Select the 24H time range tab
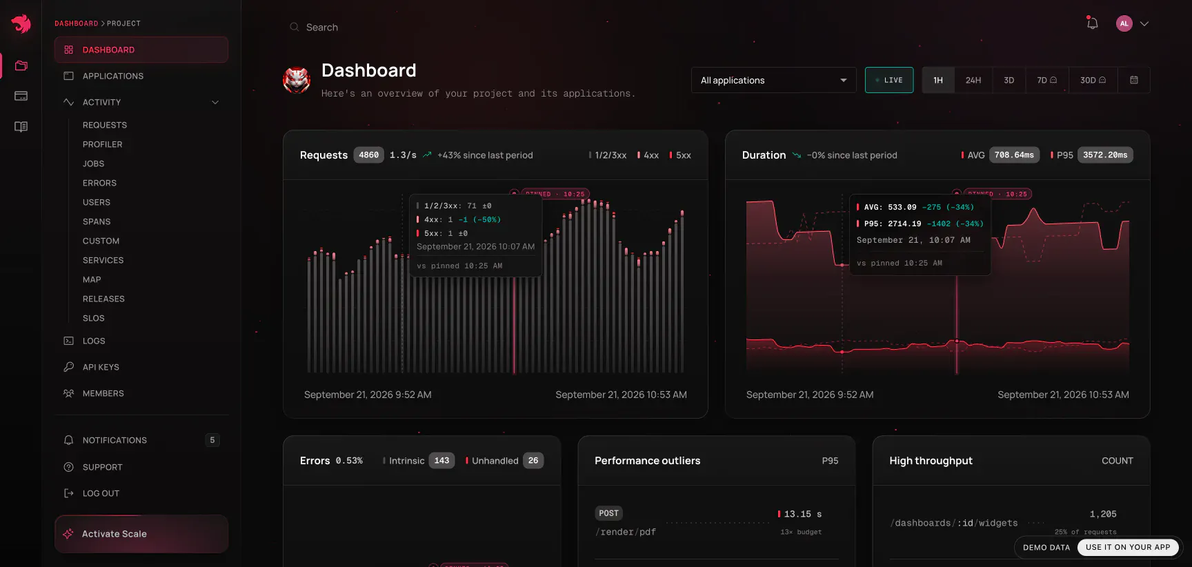Screen dimensions: 1192x567 [x=973, y=80]
